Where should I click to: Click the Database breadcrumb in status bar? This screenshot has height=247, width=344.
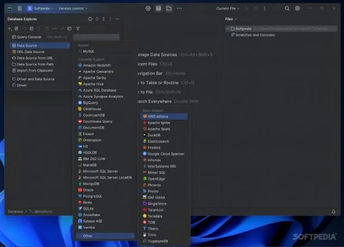coord(15,212)
